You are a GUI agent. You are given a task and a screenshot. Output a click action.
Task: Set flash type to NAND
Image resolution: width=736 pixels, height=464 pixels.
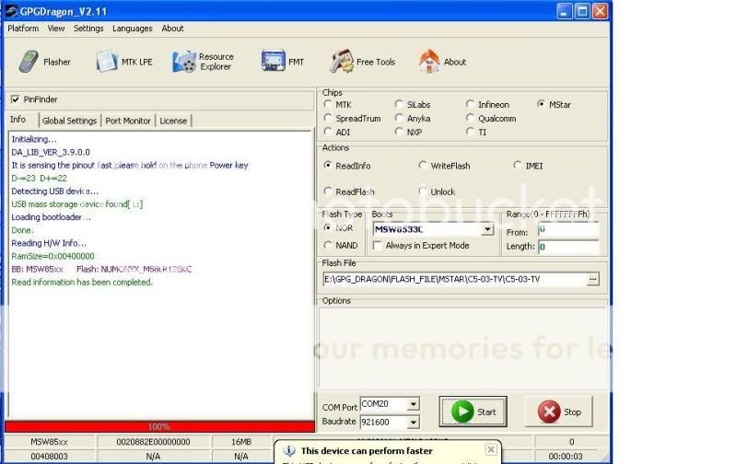(328, 245)
